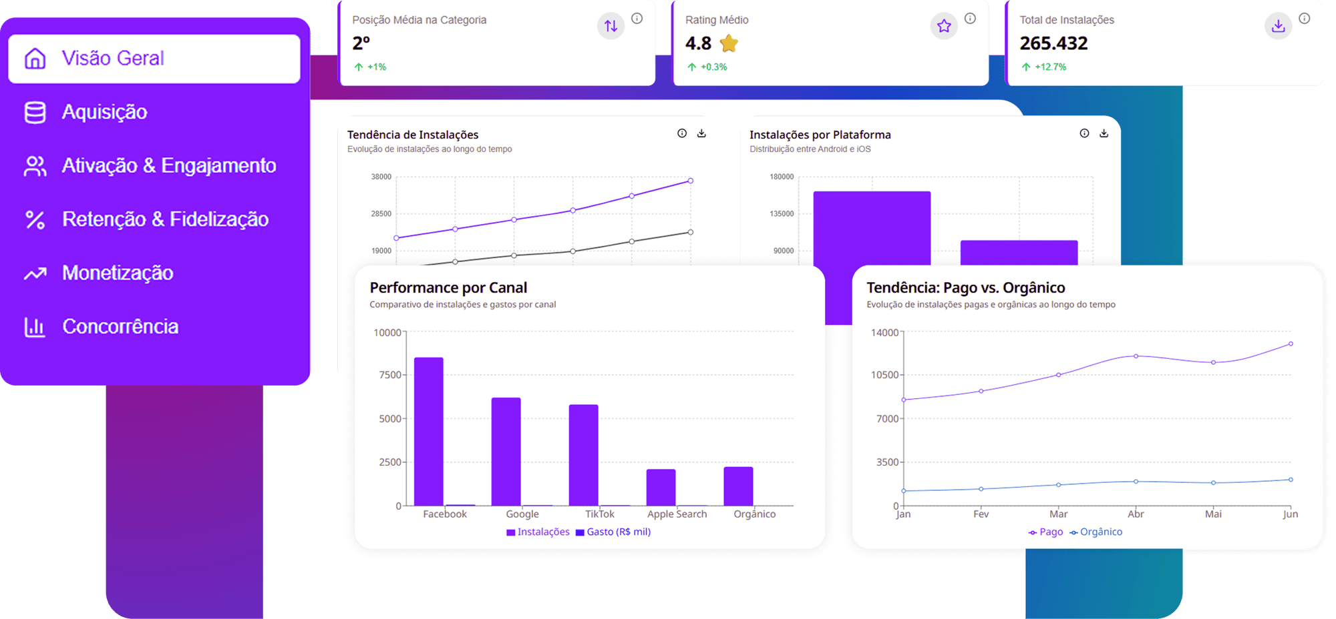Go to Monetização section
Screen dimensions: 1336x619
pos(118,273)
